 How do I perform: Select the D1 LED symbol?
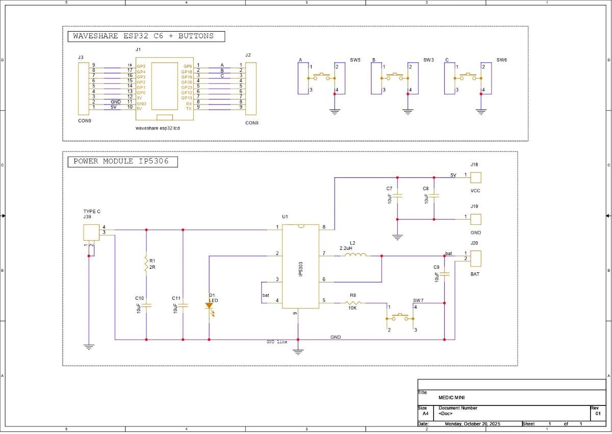(209, 307)
